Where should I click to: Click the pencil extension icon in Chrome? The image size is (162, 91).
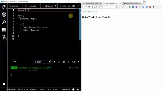123,7
